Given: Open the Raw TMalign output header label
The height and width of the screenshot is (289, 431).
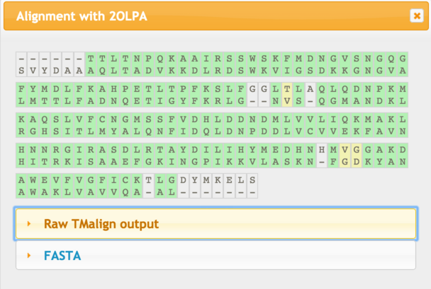Looking at the screenshot, I should (x=101, y=224).
